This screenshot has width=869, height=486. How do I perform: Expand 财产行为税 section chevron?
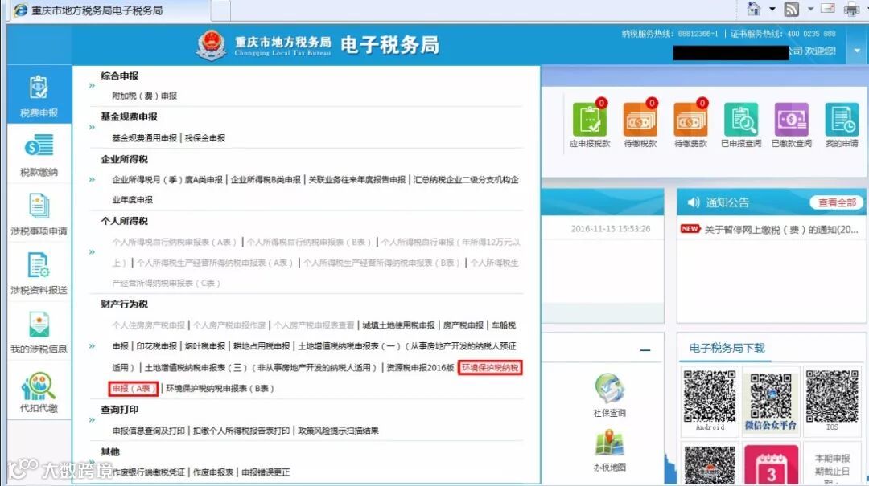coord(92,346)
